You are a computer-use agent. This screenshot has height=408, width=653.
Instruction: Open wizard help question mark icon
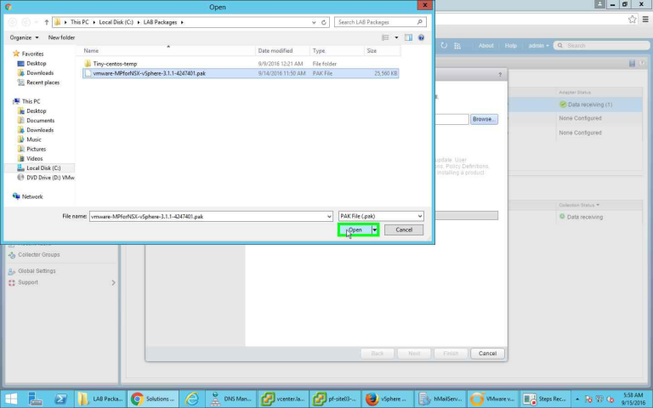coord(500,75)
